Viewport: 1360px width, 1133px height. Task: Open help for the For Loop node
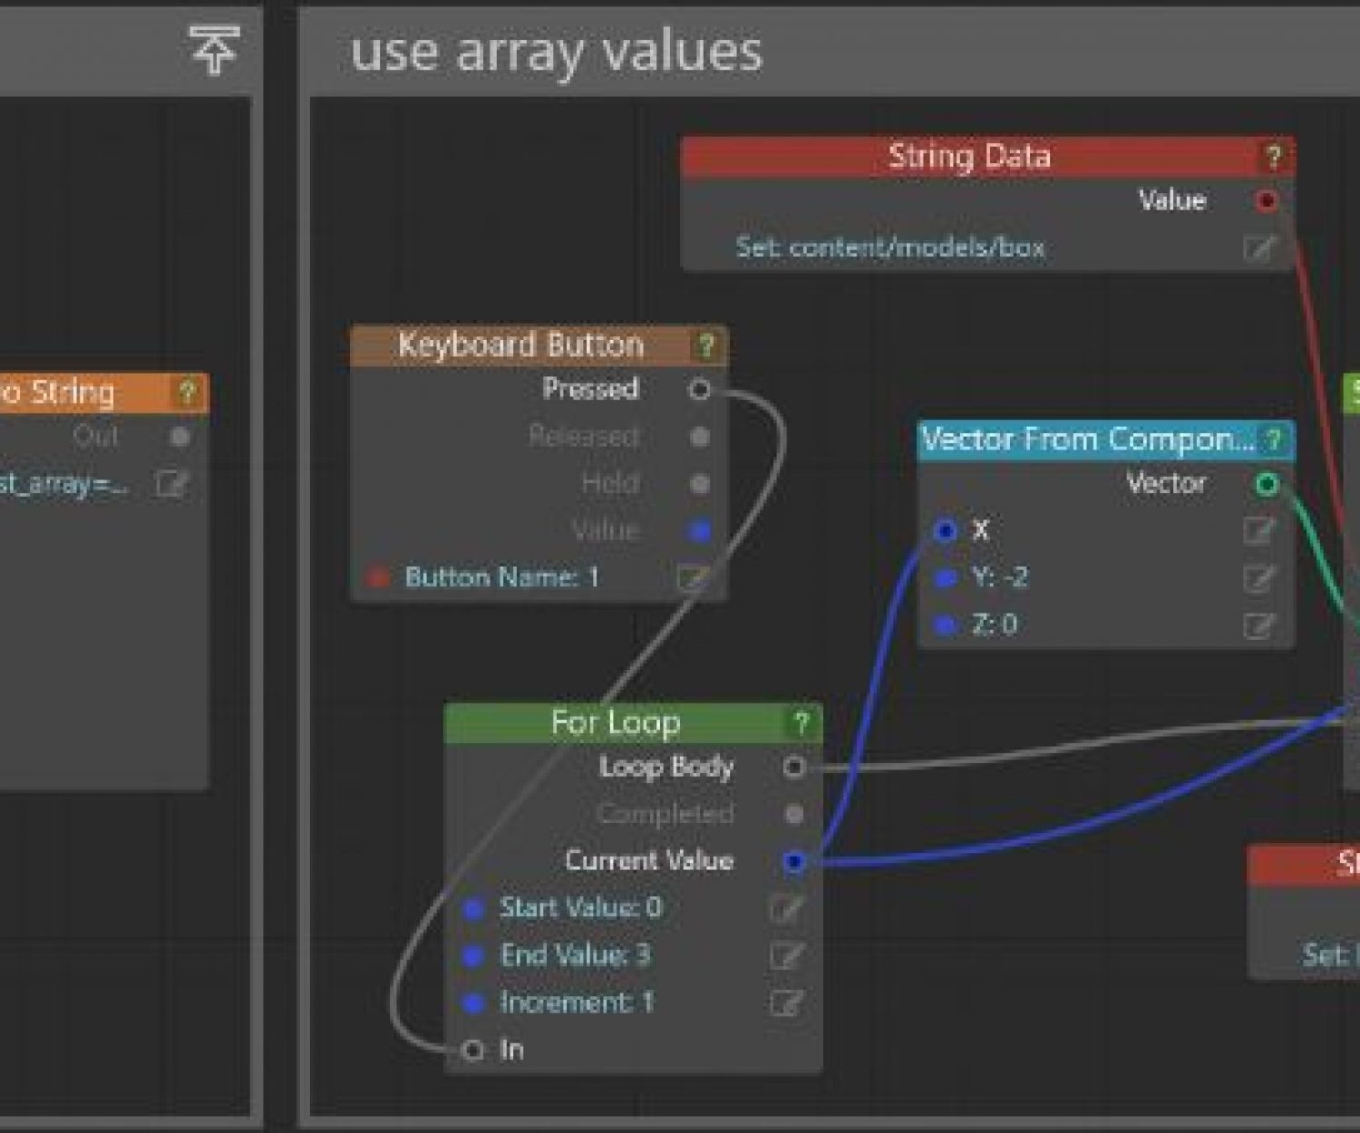[800, 722]
